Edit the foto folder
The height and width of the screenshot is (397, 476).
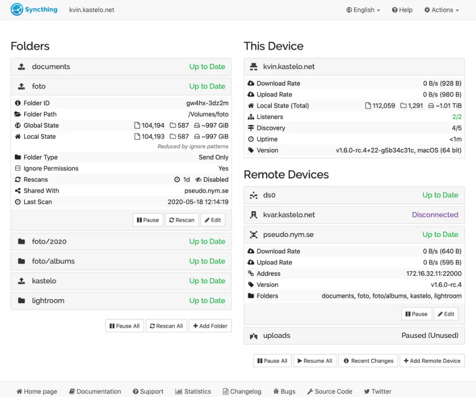[213, 220]
